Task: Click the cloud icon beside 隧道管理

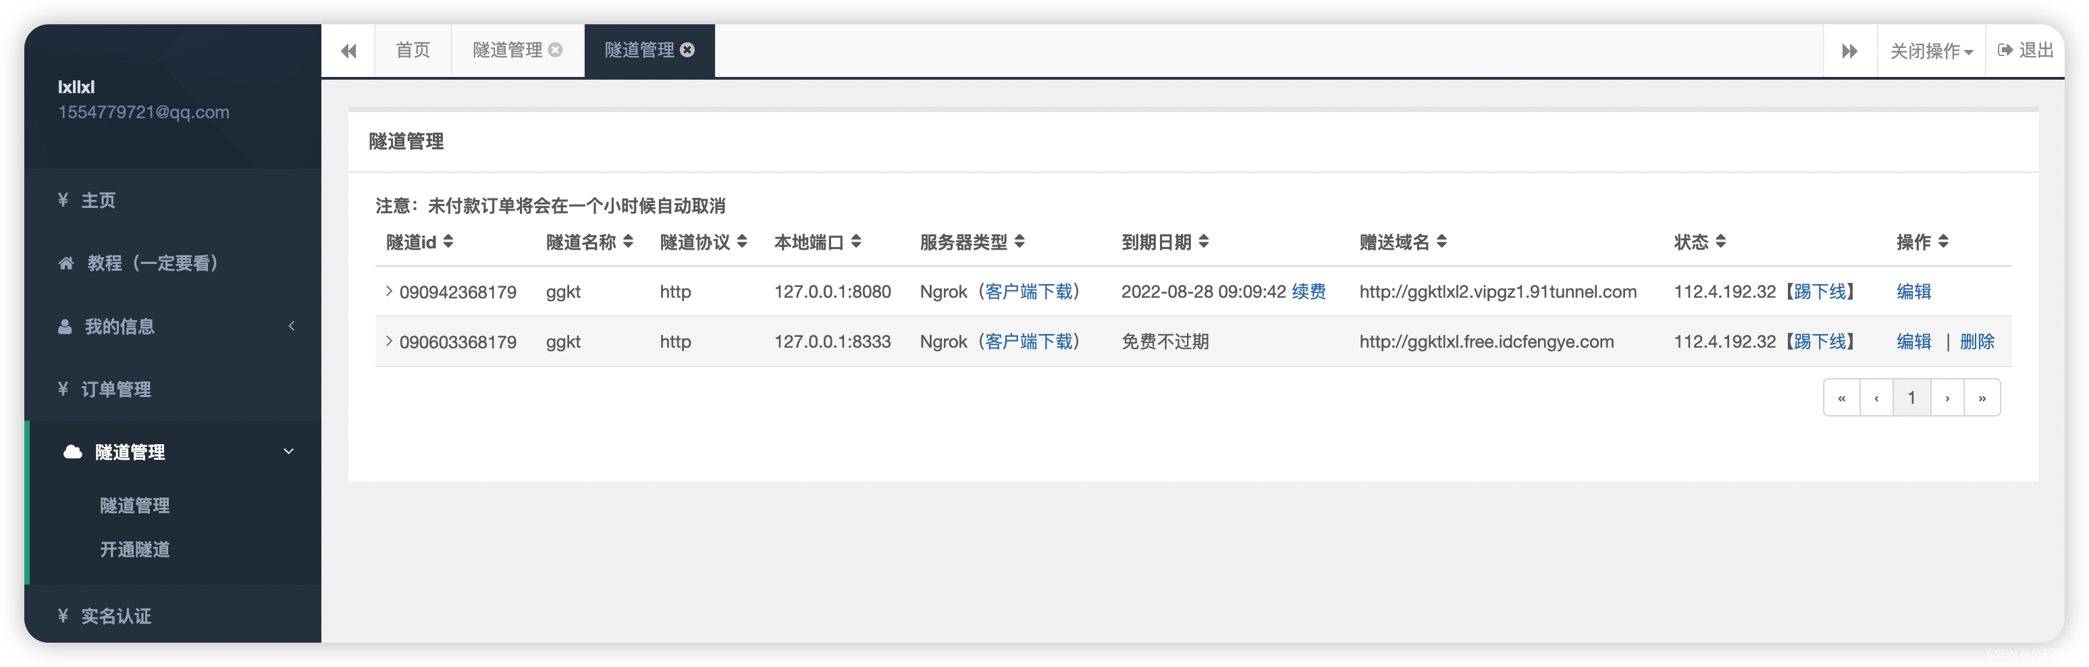Action: coord(72,452)
